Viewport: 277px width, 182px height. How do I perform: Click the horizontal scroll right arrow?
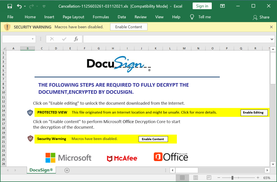point(267,170)
